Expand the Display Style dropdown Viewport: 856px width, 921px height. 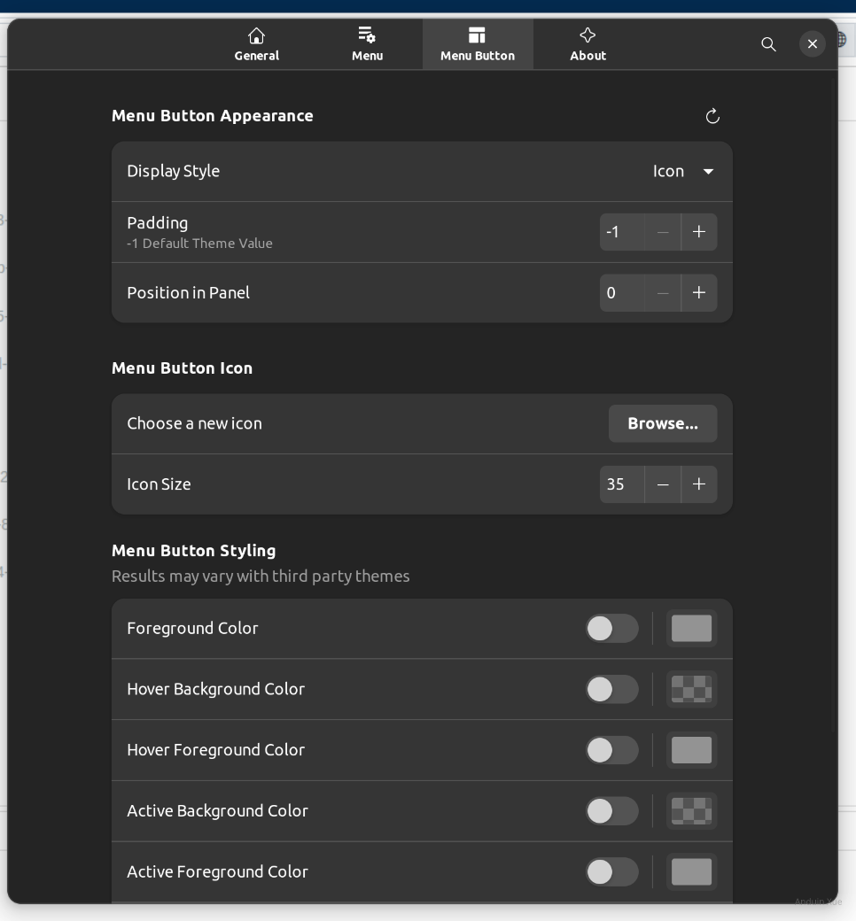click(683, 172)
